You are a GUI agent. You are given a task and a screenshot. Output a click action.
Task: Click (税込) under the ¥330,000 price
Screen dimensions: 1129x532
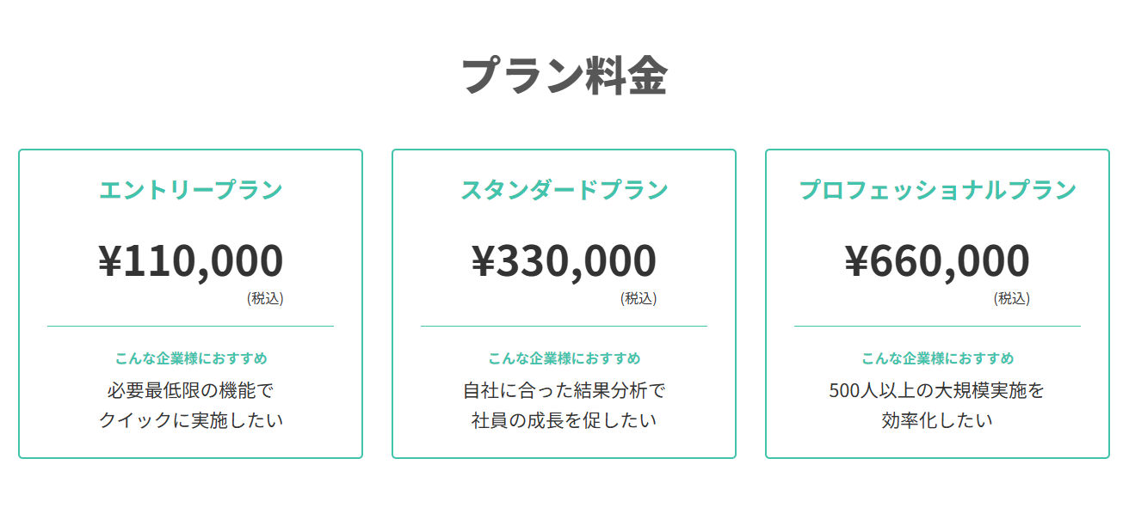coord(639,299)
